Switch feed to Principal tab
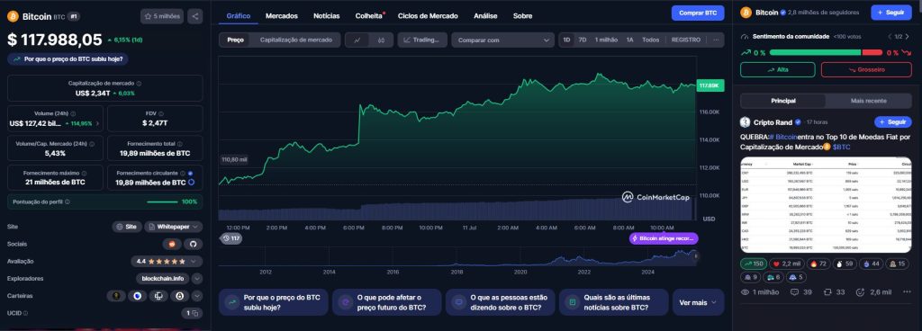This screenshot has height=331, width=922. (x=782, y=101)
